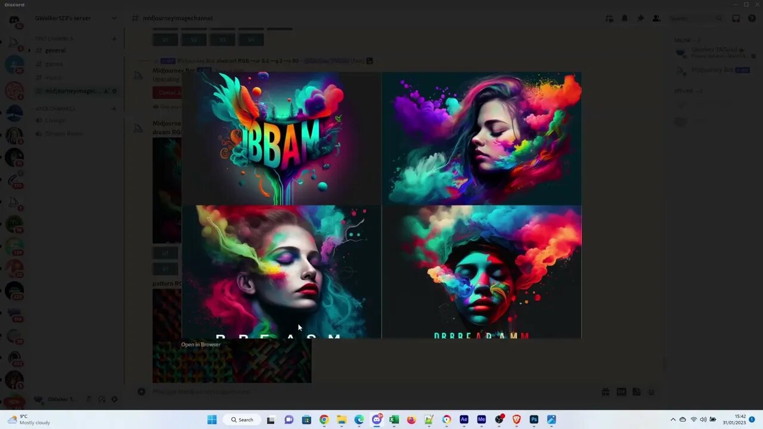Open Windows Start menu
Image resolution: width=763 pixels, height=429 pixels.
(x=212, y=419)
